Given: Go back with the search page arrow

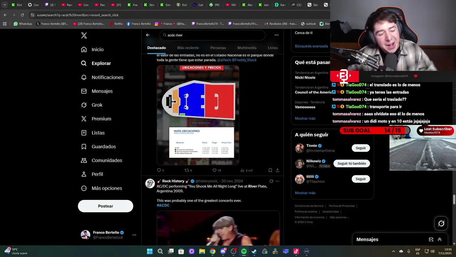Looking at the screenshot, I should tap(148, 35).
